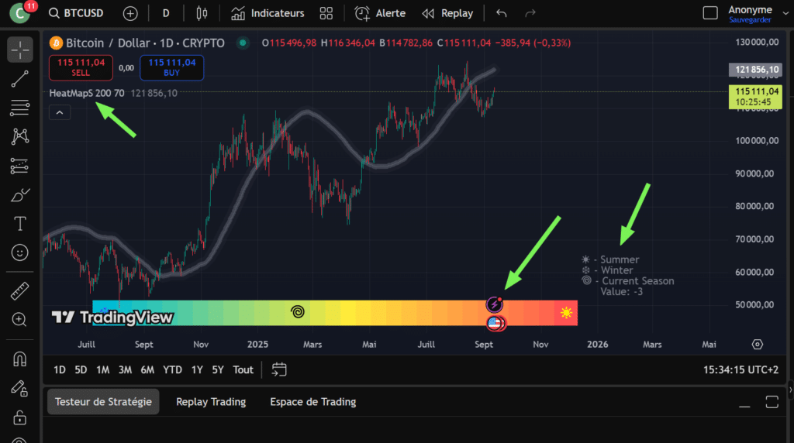The image size is (794, 443).
Task: Switch to Espace de Trading tab
Action: tap(313, 401)
